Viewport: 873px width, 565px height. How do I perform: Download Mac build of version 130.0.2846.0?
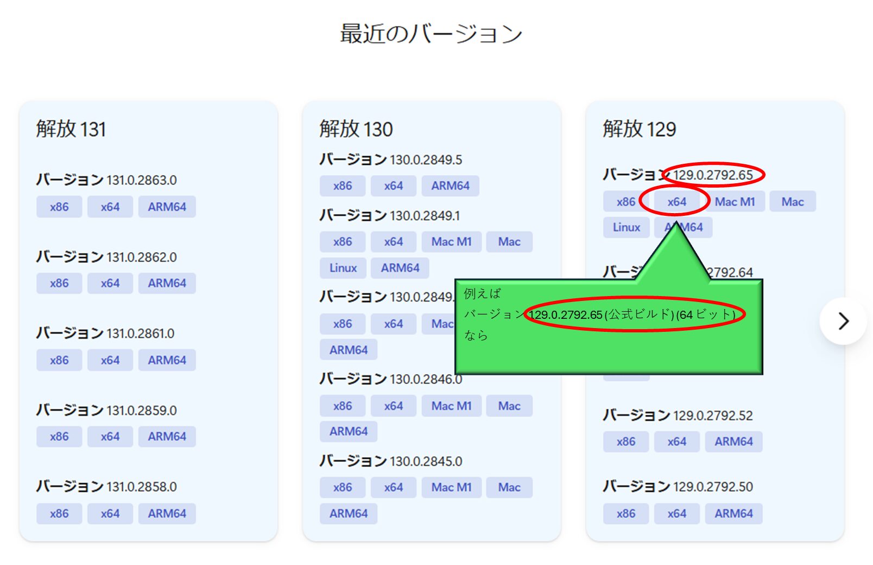[x=509, y=406]
